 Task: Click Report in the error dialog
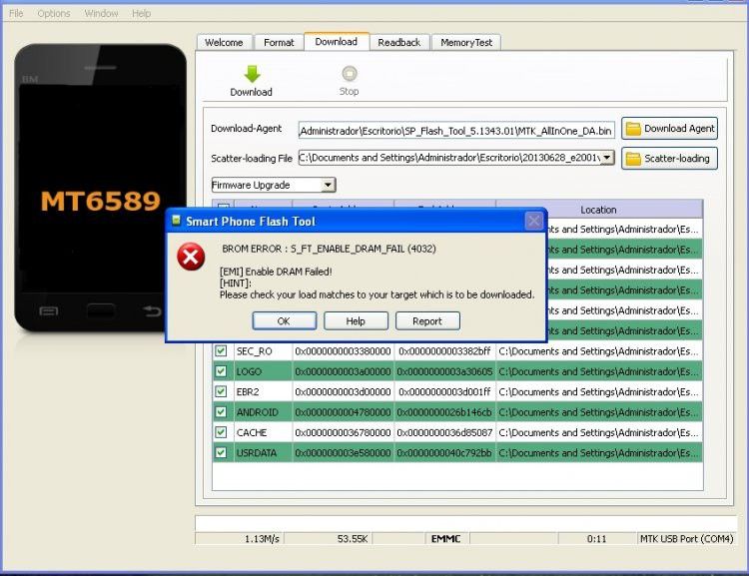point(427,321)
